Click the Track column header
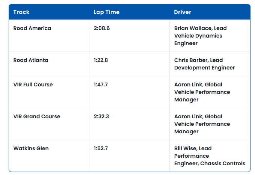Image resolution: width=255 pixels, height=175 pixels. tap(21, 12)
